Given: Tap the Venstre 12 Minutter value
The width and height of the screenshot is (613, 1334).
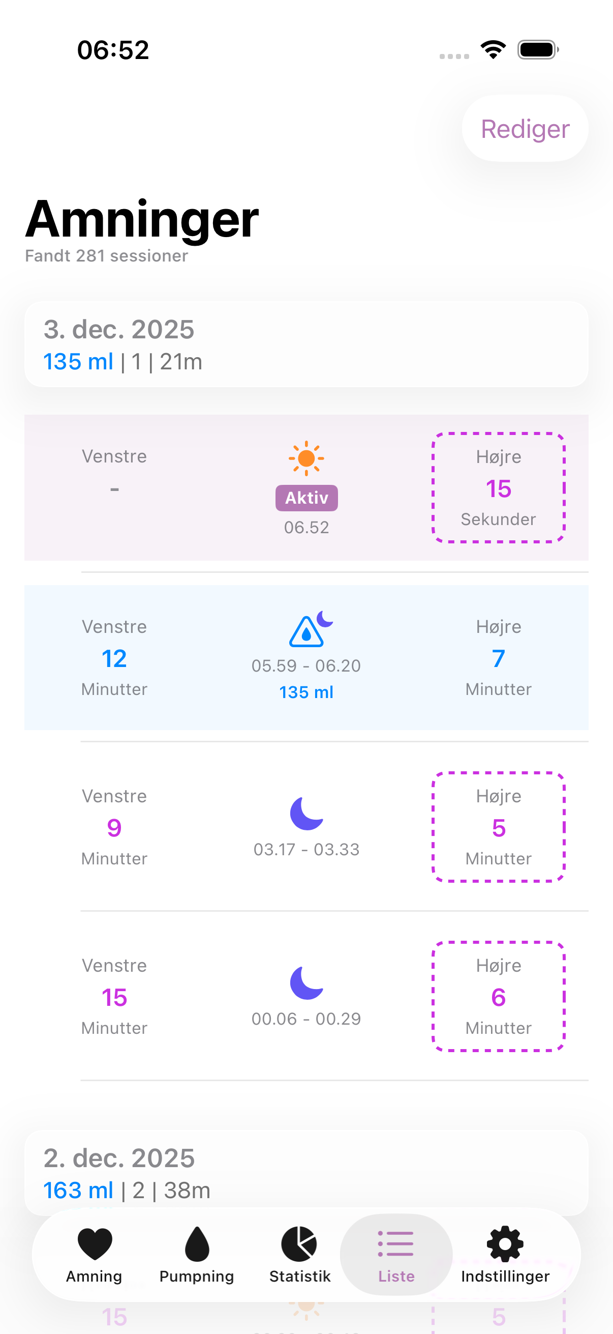Looking at the screenshot, I should tap(114, 658).
